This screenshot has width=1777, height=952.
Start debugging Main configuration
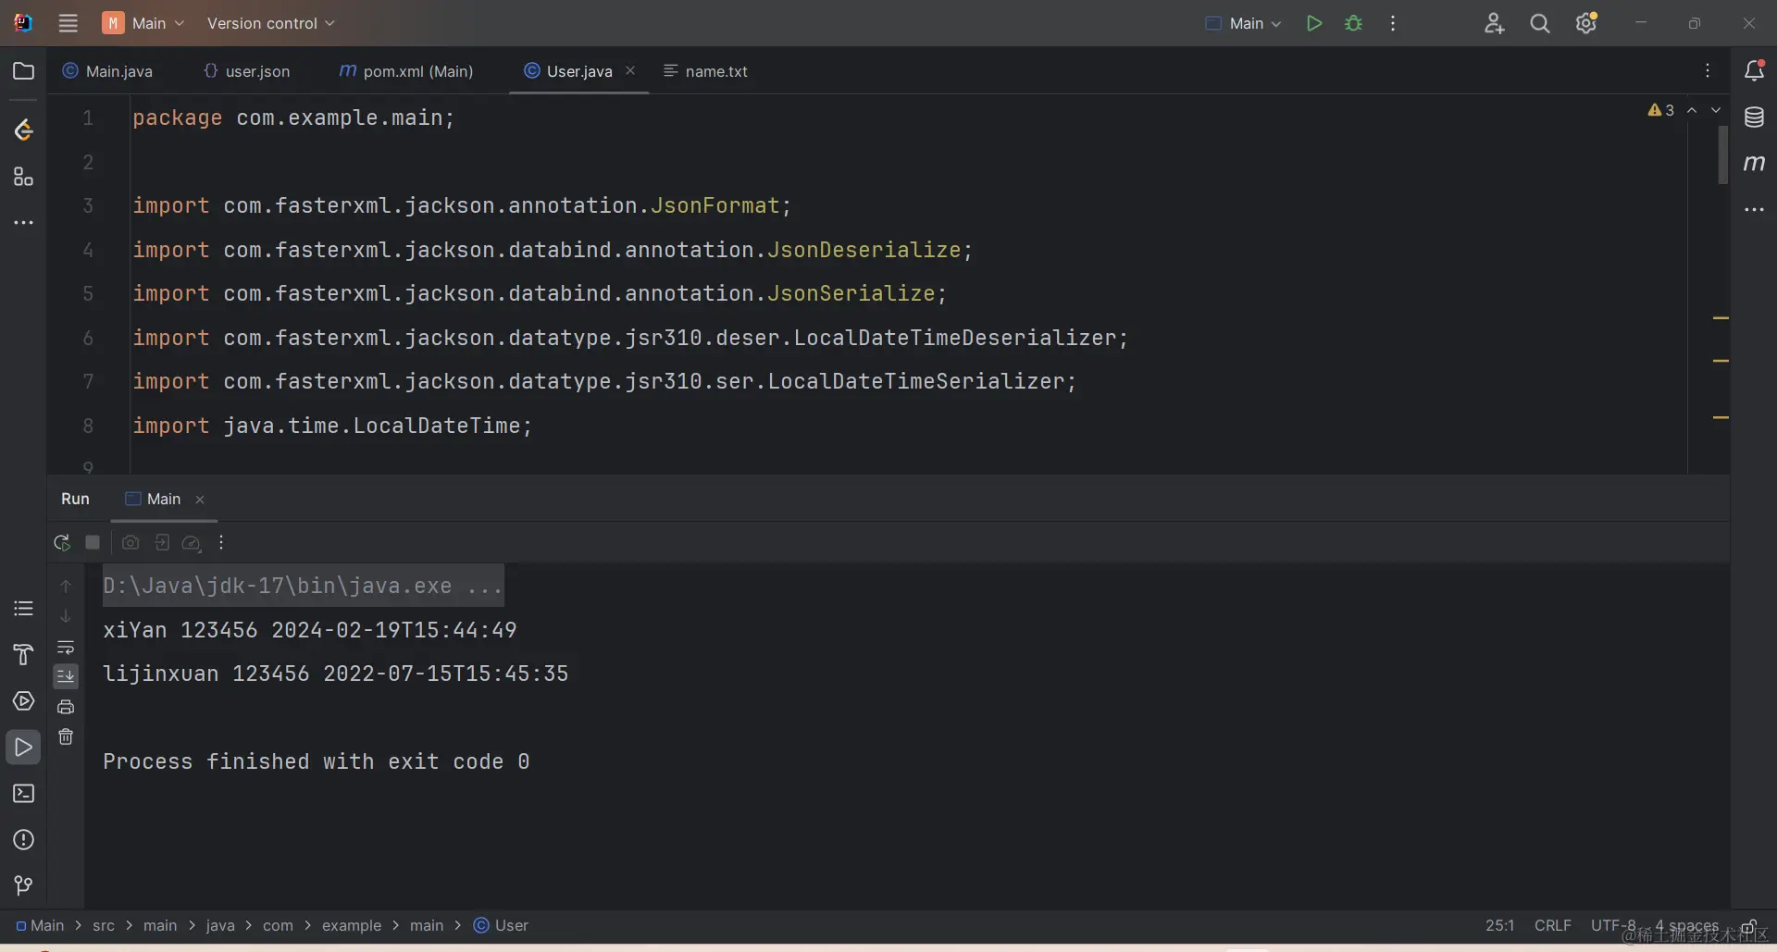tap(1354, 23)
